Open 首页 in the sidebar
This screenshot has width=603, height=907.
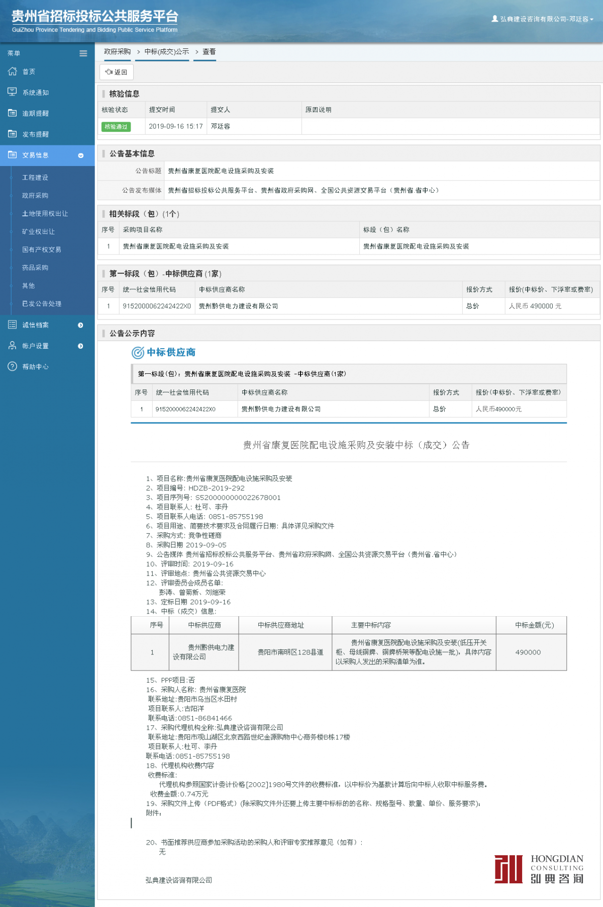[29, 72]
